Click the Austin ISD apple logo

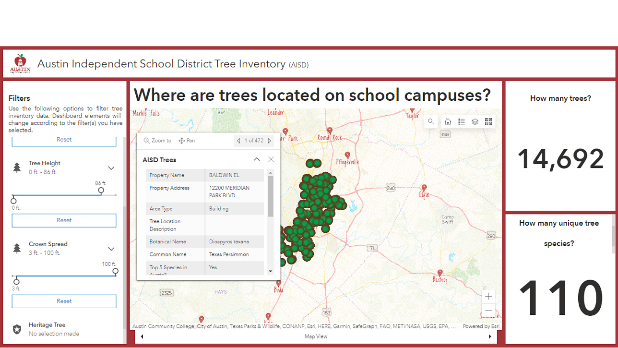click(x=20, y=64)
